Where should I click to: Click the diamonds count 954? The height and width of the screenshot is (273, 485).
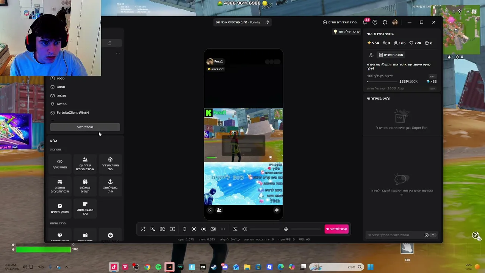[x=373, y=43]
